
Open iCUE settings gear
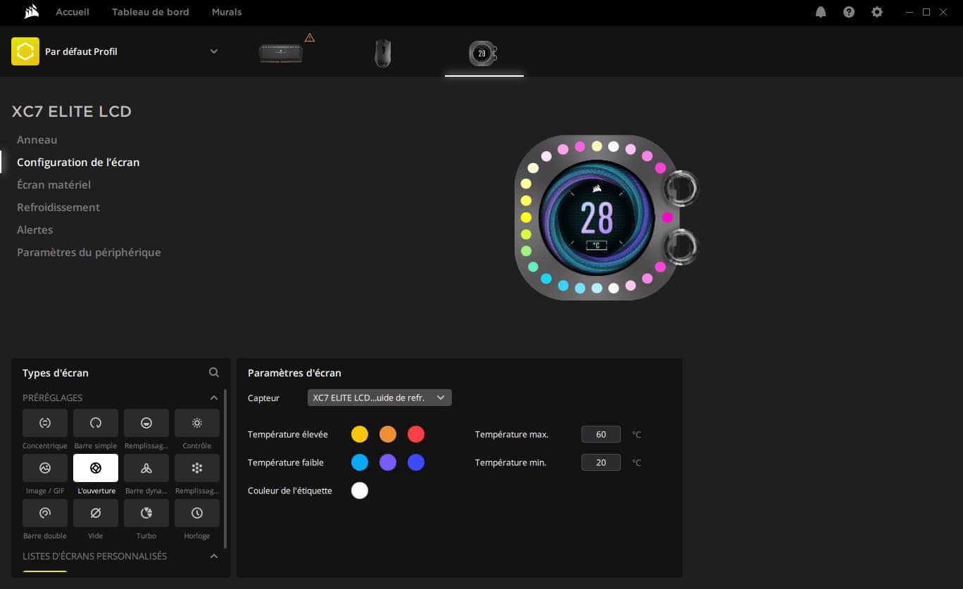(x=877, y=12)
